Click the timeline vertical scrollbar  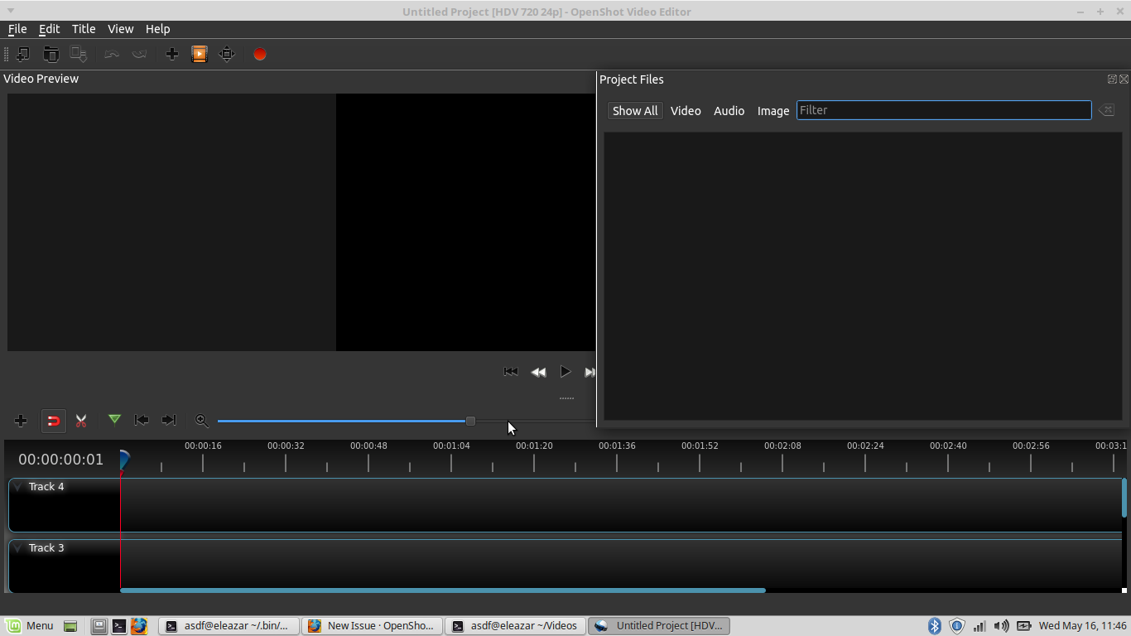[x=1124, y=498]
